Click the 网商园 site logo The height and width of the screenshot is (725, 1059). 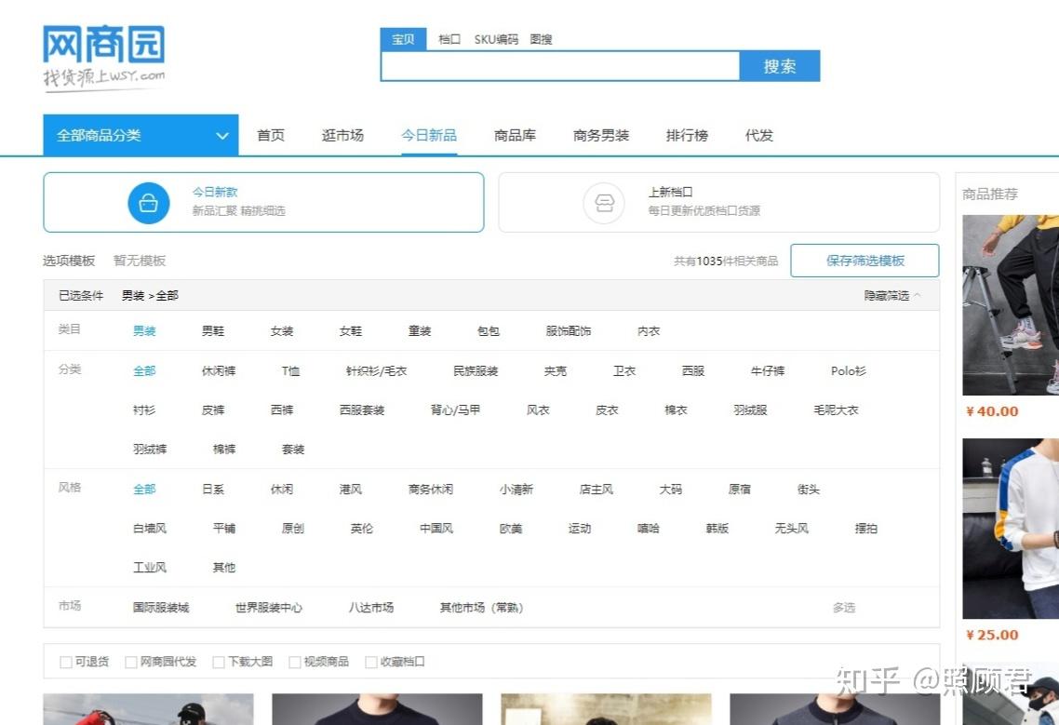[x=104, y=58]
